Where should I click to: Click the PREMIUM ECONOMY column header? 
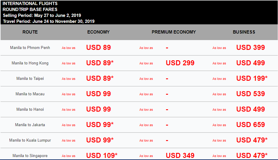click(174, 32)
